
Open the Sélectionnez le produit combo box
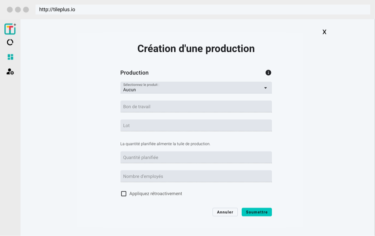190,88
